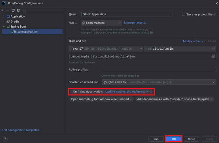Select the BitcoinApplication configuration in the tree
Screen dimensions: 219x143
(32, 32)
